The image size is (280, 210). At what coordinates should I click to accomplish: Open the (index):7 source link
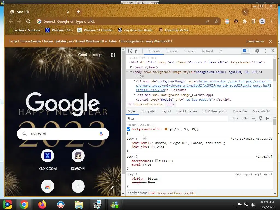[264, 157]
